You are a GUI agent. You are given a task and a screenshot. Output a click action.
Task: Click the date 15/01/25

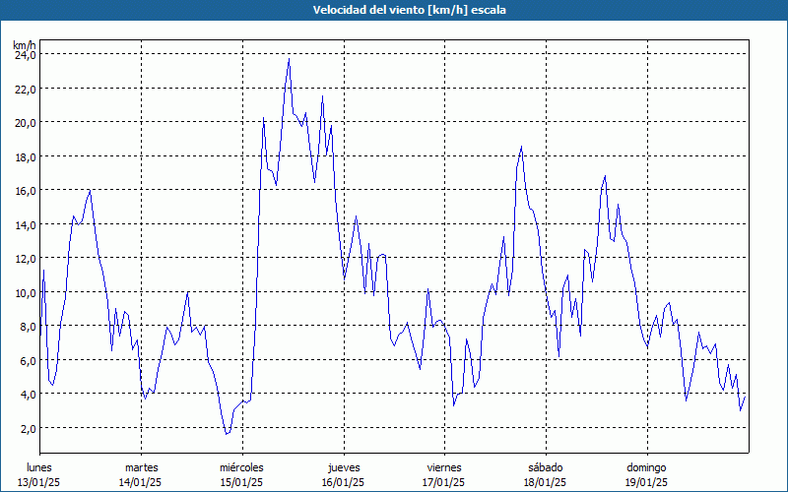(241, 482)
